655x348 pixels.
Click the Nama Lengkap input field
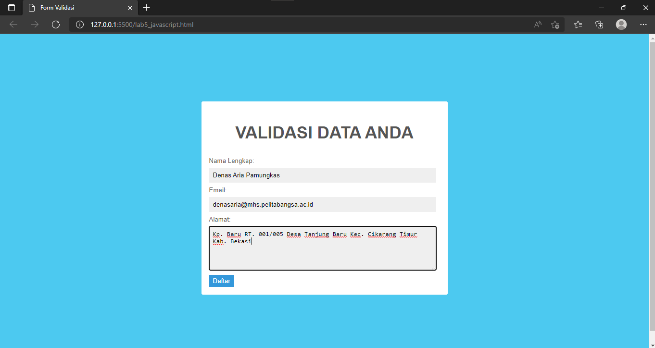point(322,175)
